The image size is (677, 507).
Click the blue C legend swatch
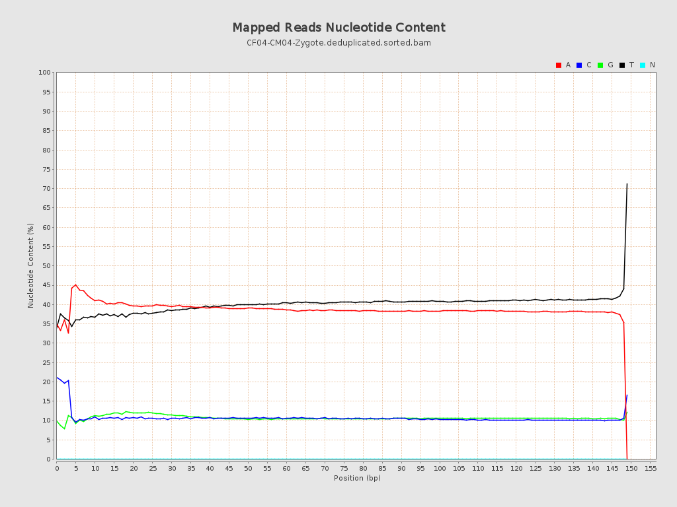click(x=579, y=65)
